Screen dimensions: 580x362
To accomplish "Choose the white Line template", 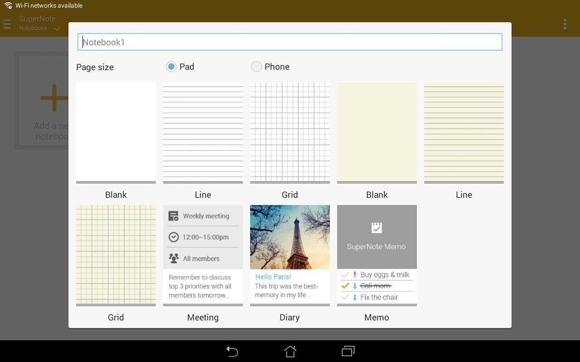I will coord(203,133).
